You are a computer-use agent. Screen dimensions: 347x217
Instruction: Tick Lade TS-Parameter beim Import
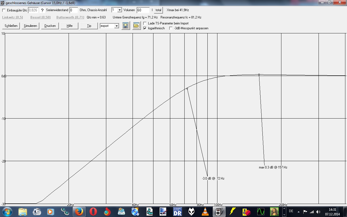[x=145, y=23]
